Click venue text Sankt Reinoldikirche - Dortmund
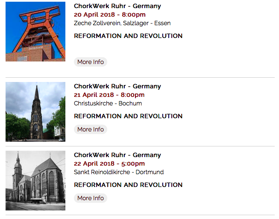The height and width of the screenshot is (219, 279). pyautogui.click(x=119, y=172)
